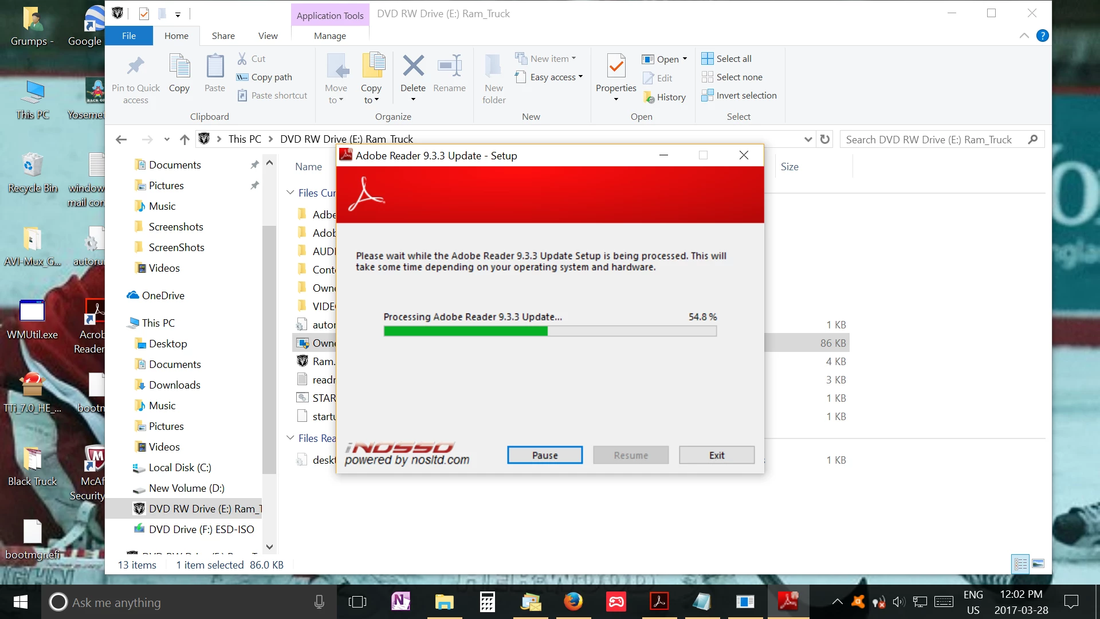Open the File menu tab

(129, 36)
